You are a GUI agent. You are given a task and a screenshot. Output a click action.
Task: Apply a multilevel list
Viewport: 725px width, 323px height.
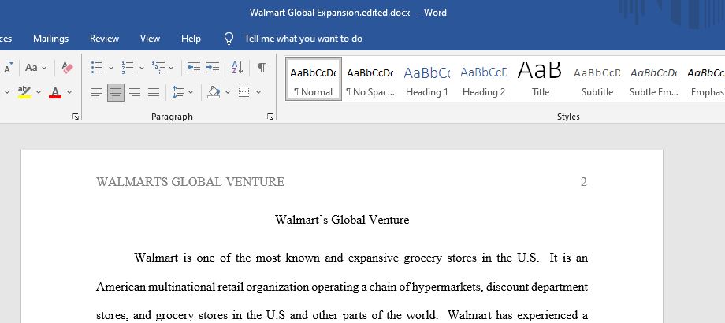(158, 68)
